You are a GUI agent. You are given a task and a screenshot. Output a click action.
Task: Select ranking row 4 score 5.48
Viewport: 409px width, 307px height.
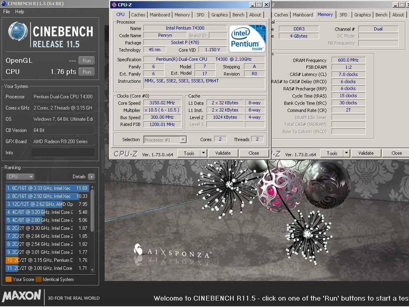47,212
